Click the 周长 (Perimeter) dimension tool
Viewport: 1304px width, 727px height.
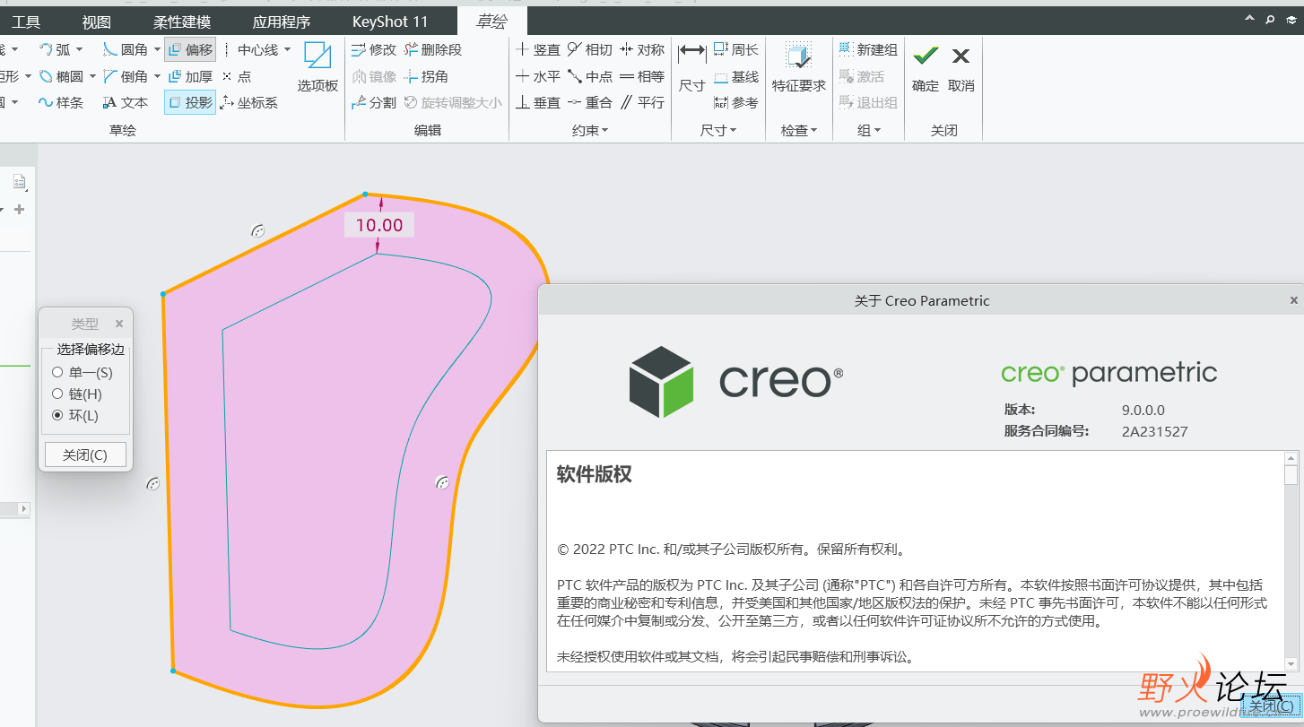pyautogui.click(x=736, y=50)
